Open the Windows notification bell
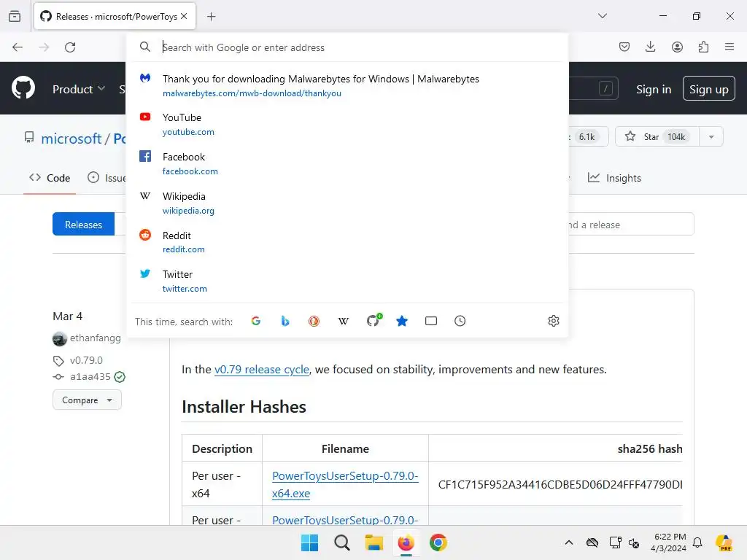 click(x=697, y=542)
